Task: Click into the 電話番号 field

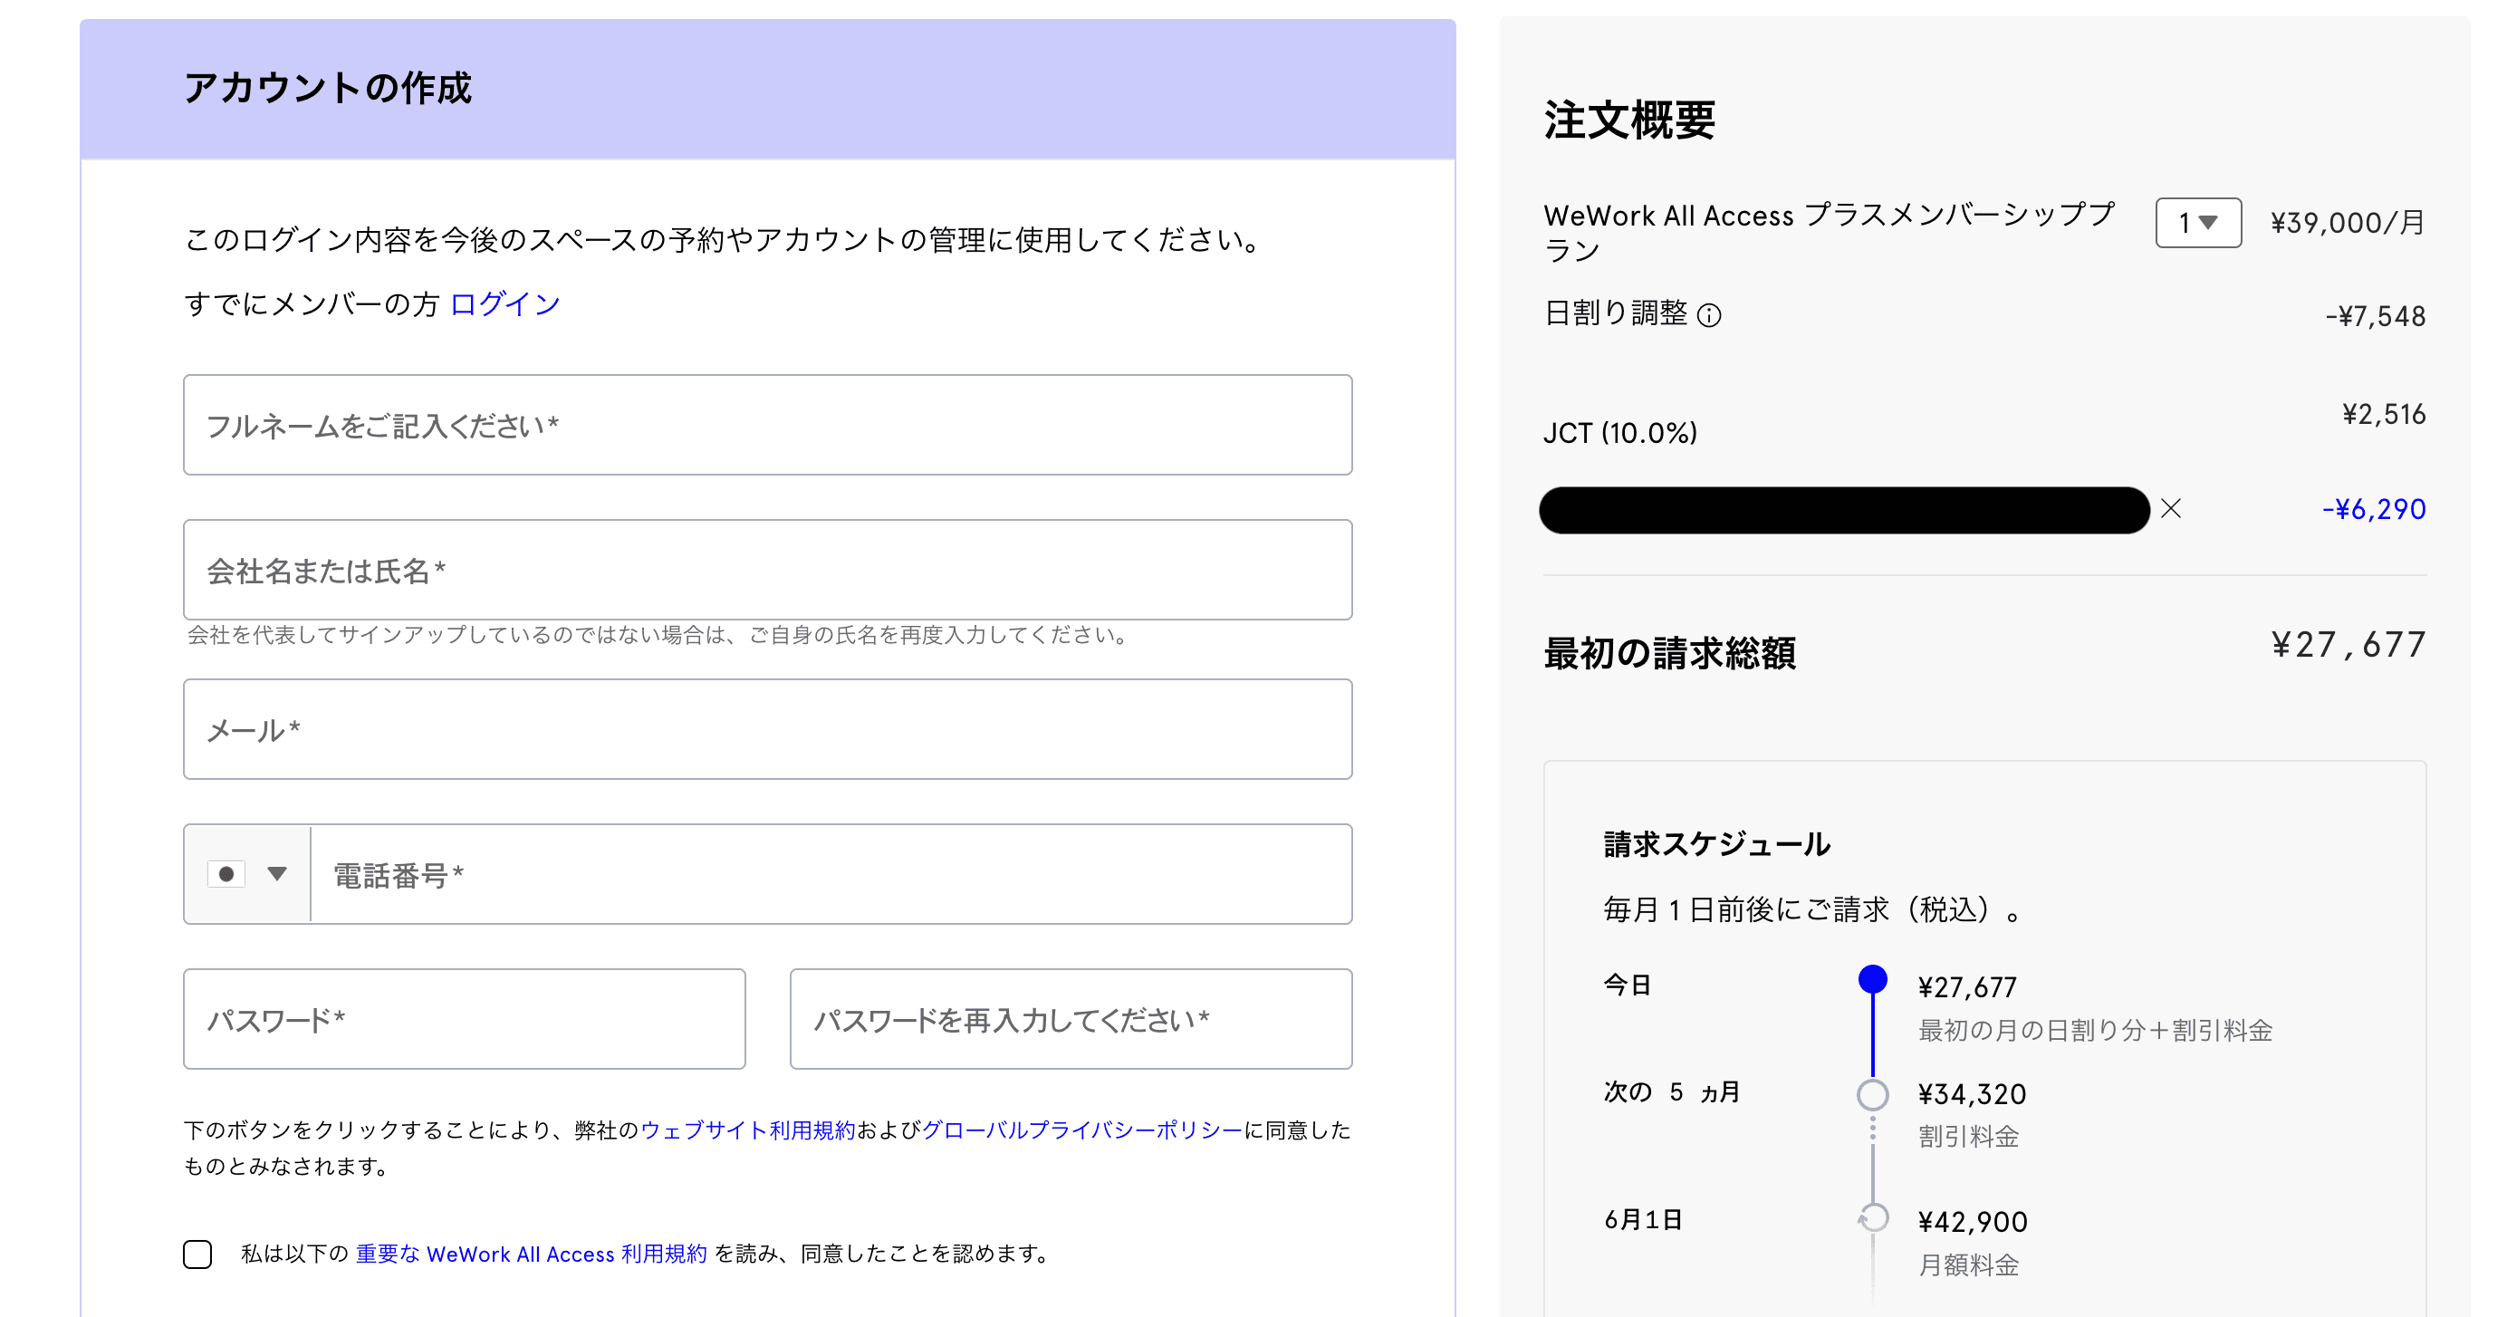Action: click(831, 874)
